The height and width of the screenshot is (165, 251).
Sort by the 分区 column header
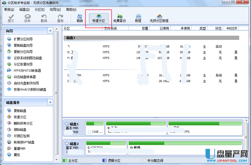click(82, 28)
